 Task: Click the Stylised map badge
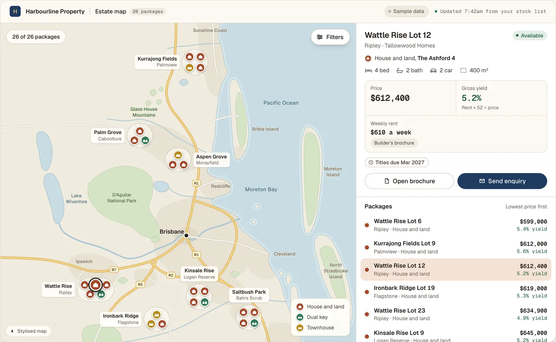[28, 331]
